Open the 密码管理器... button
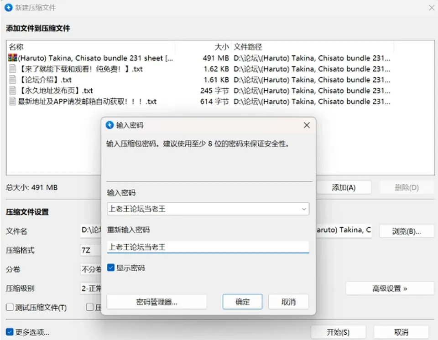The image size is (438, 340). (156, 302)
